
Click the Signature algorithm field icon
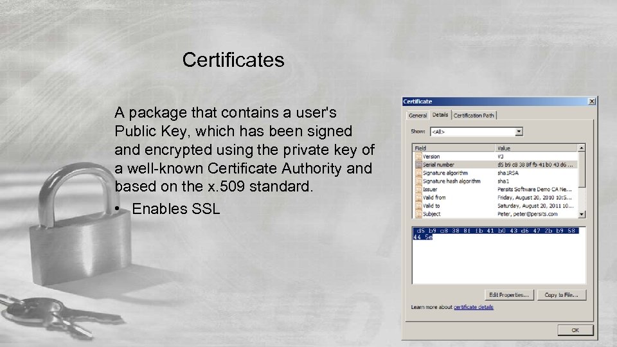(x=418, y=173)
